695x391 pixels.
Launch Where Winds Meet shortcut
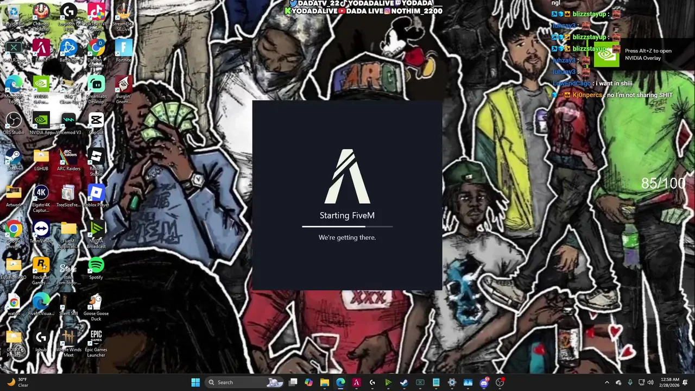68,343
